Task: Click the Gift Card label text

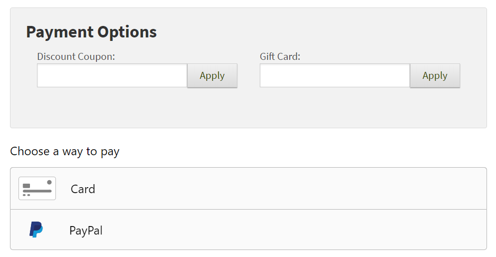Action: (280, 56)
